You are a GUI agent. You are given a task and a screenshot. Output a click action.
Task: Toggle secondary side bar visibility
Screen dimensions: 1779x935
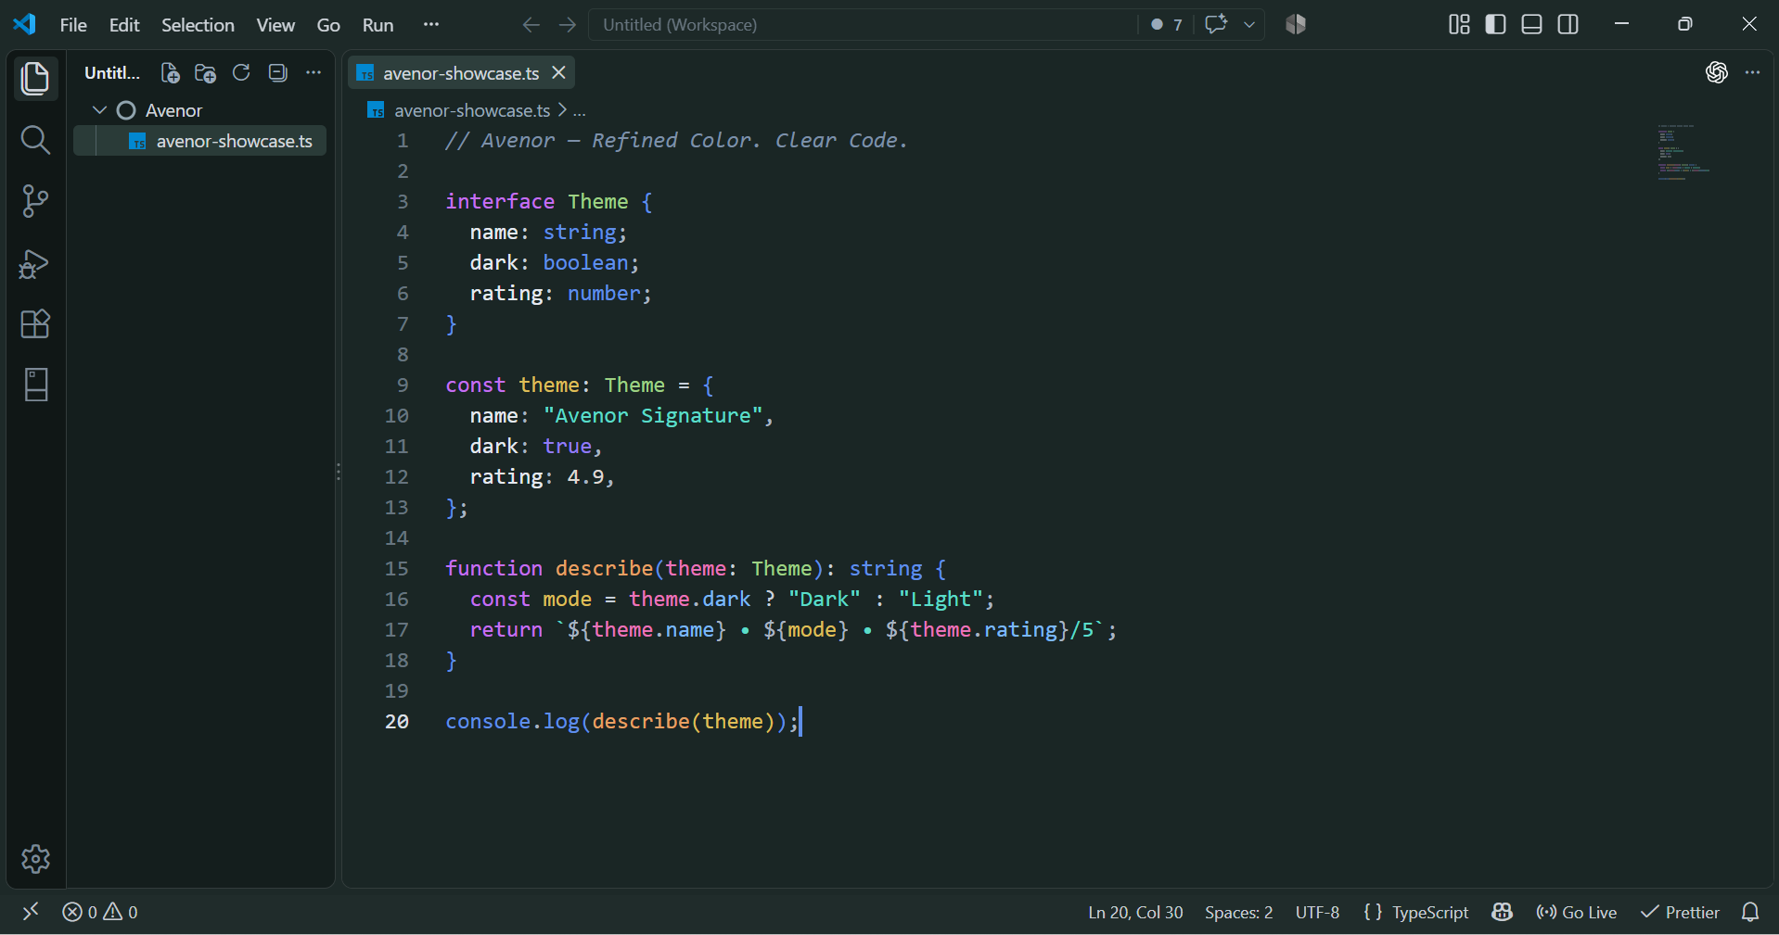click(1568, 24)
